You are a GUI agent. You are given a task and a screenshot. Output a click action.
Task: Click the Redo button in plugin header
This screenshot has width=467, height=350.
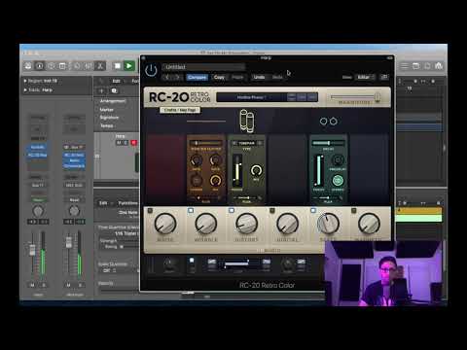click(x=277, y=77)
